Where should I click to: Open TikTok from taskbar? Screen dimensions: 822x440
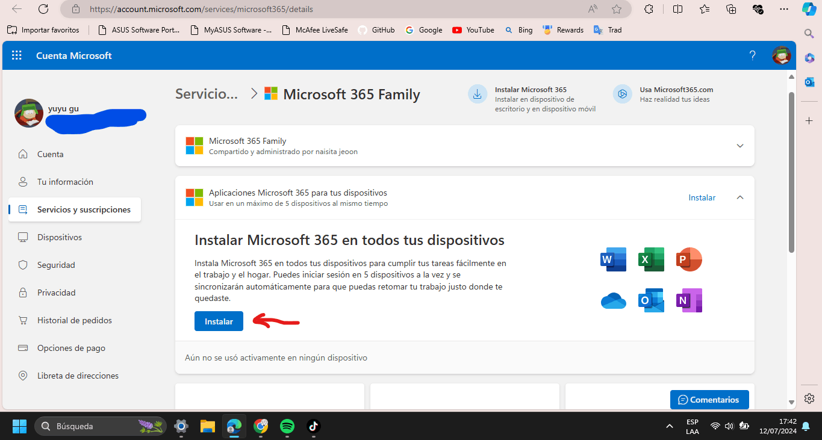click(x=313, y=426)
